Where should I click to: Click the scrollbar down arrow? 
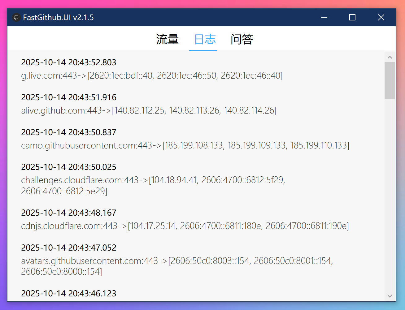(390, 296)
